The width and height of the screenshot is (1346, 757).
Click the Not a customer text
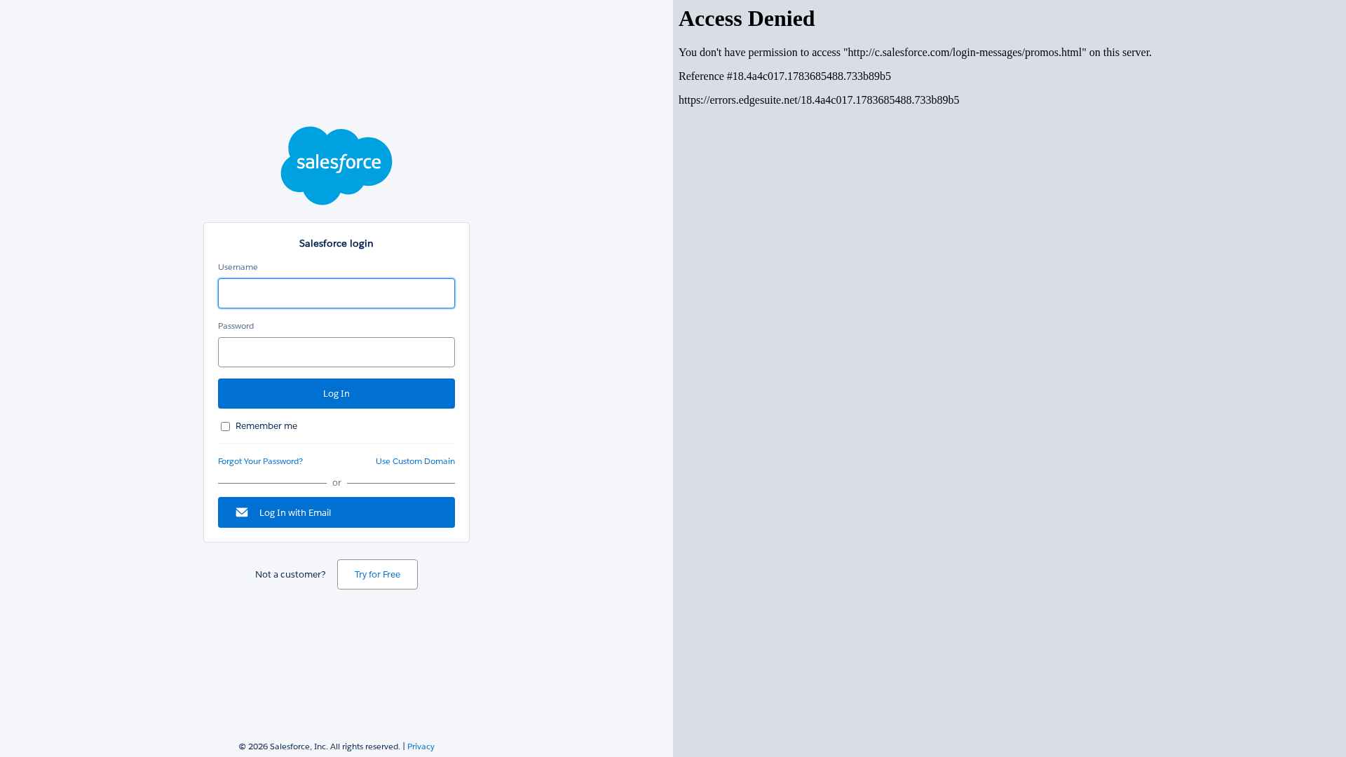(290, 574)
